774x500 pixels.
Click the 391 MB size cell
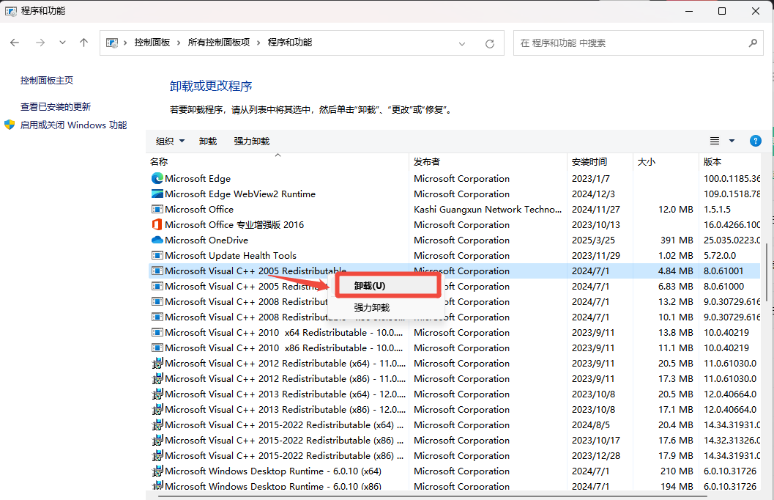click(x=677, y=240)
